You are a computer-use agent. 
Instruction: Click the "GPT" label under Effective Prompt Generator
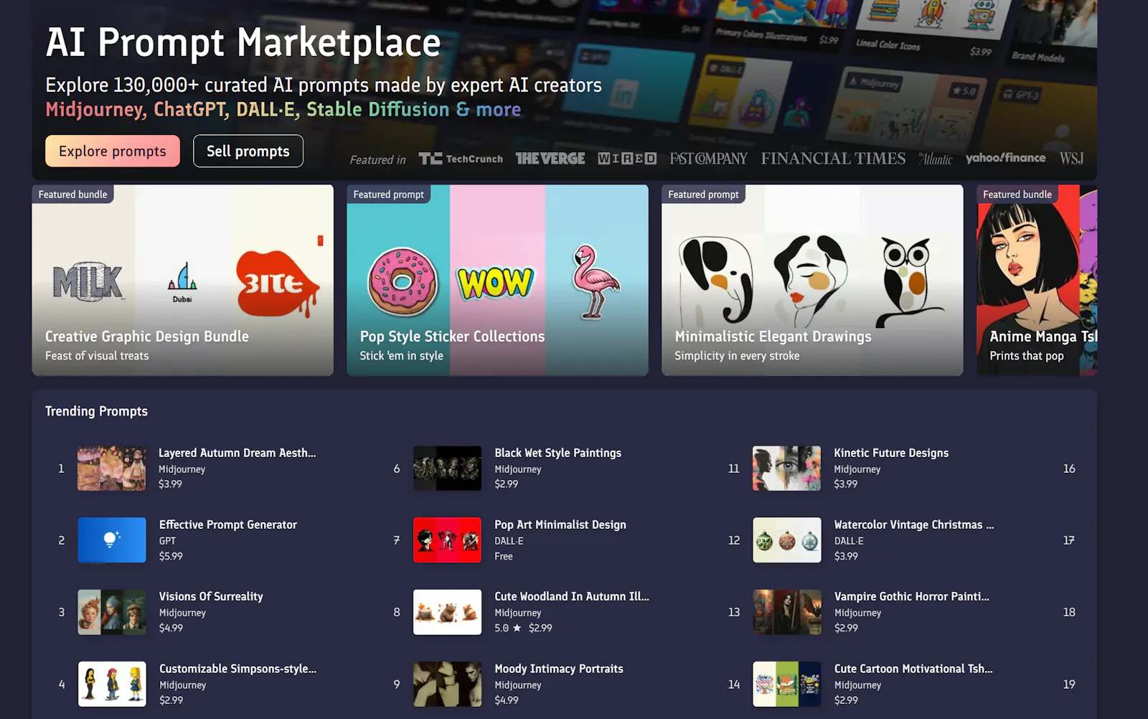coord(167,541)
